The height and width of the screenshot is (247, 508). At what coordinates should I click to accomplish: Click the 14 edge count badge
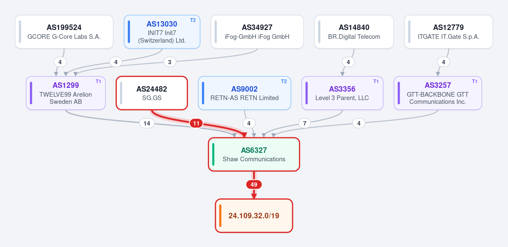[x=147, y=123]
